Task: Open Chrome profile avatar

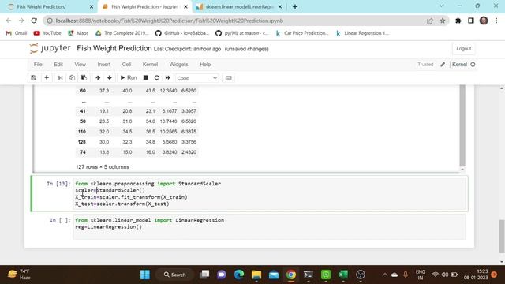Action: 484,21
